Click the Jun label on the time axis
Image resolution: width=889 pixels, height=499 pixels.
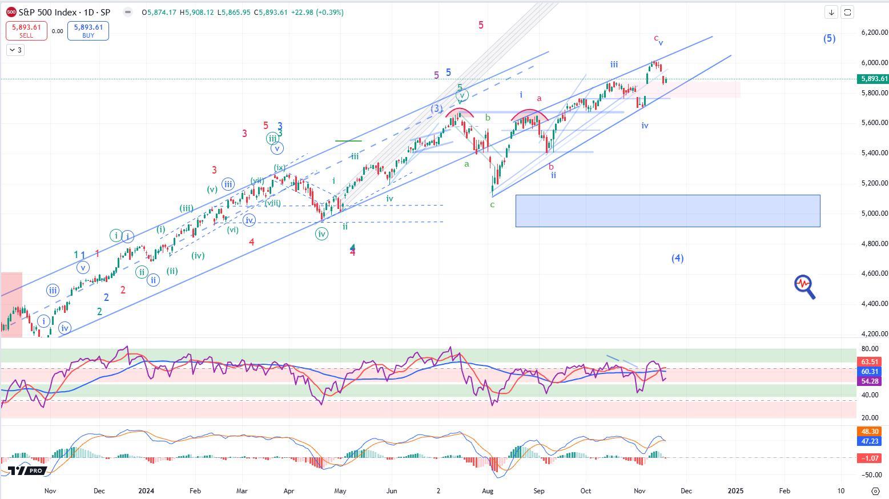(x=392, y=491)
